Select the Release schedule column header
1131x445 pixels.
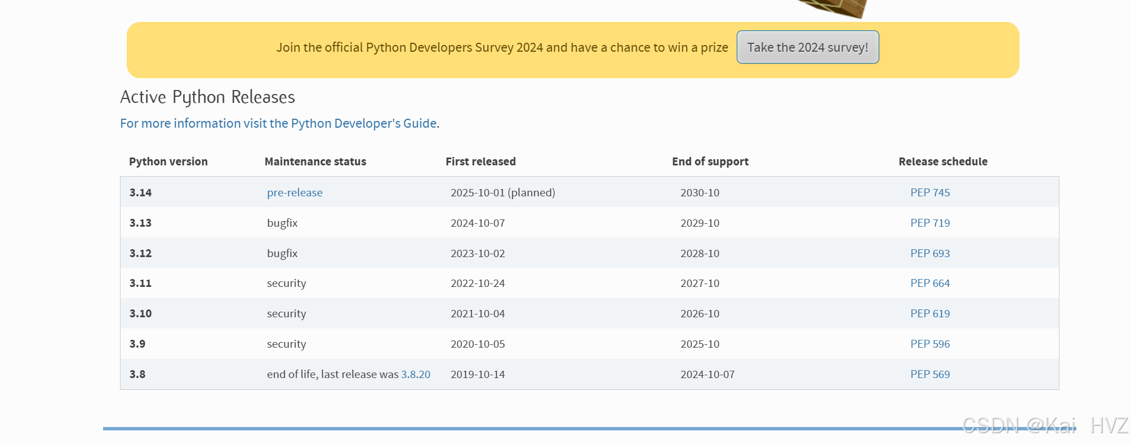pos(943,161)
